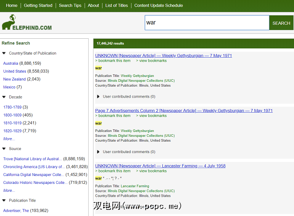Viewport: 294px width, 216px height.
Task: Open the Search Tips page
Action: click(x=70, y=5)
